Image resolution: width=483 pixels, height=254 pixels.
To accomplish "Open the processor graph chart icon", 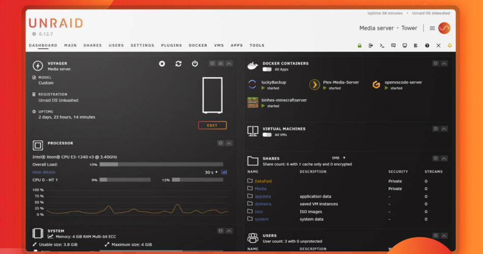I will 224,172.
